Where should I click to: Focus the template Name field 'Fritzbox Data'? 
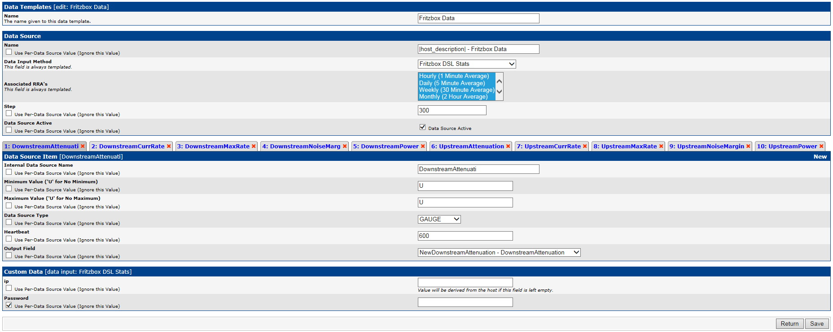click(478, 18)
